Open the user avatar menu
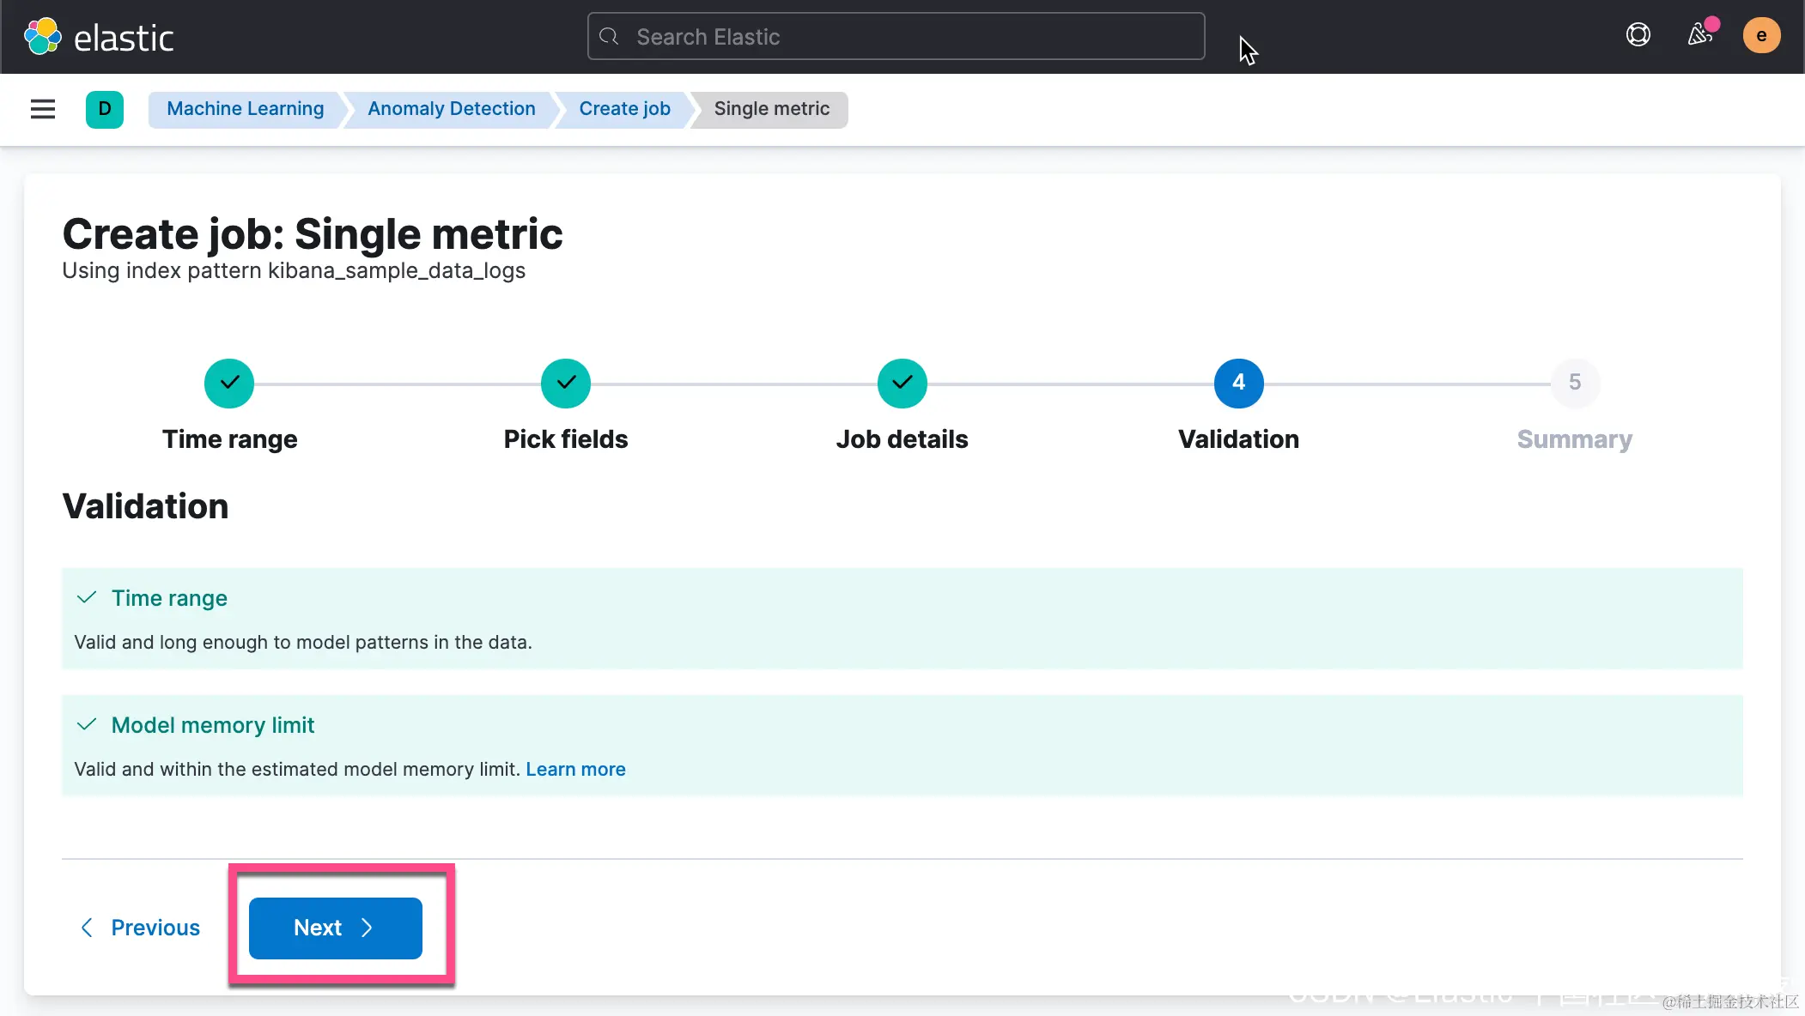This screenshot has width=1805, height=1016. click(x=1760, y=35)
